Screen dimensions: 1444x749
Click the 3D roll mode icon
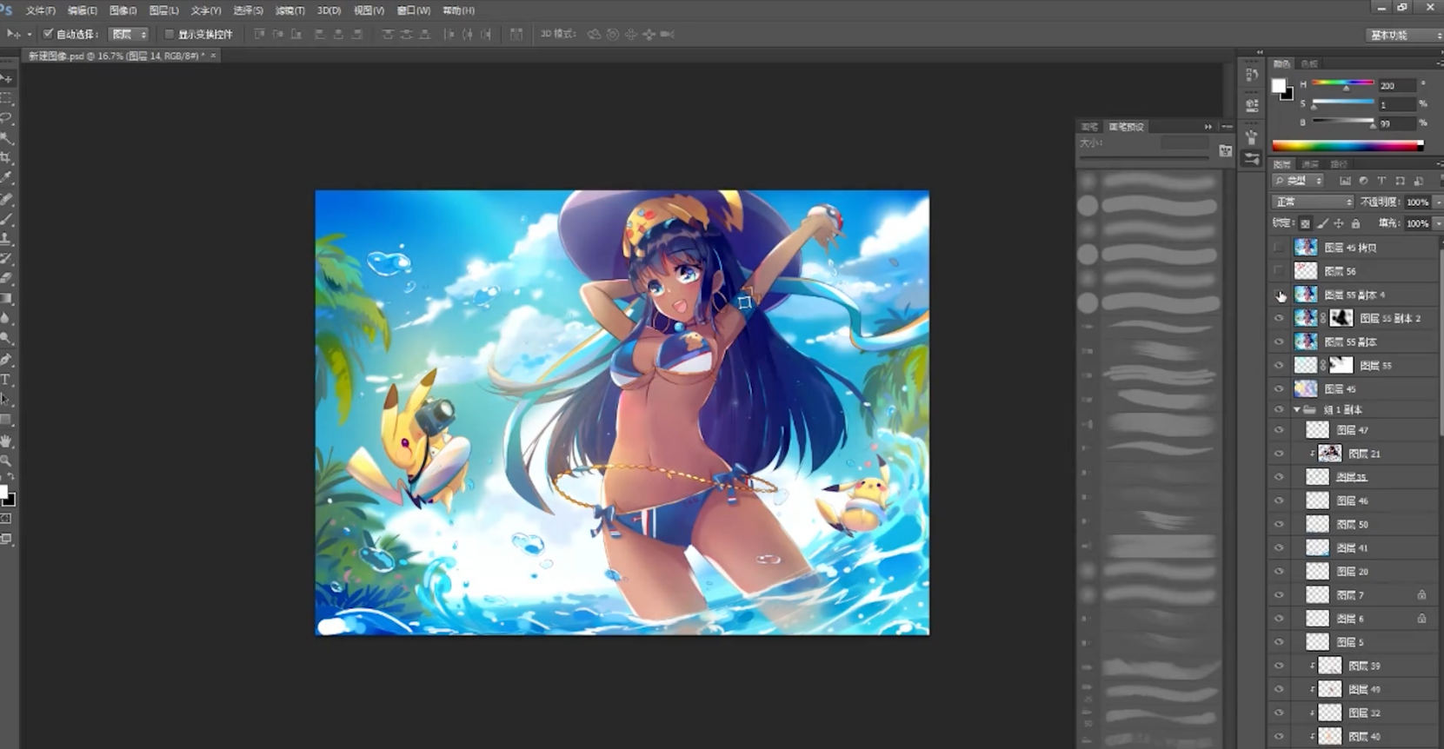613,34
